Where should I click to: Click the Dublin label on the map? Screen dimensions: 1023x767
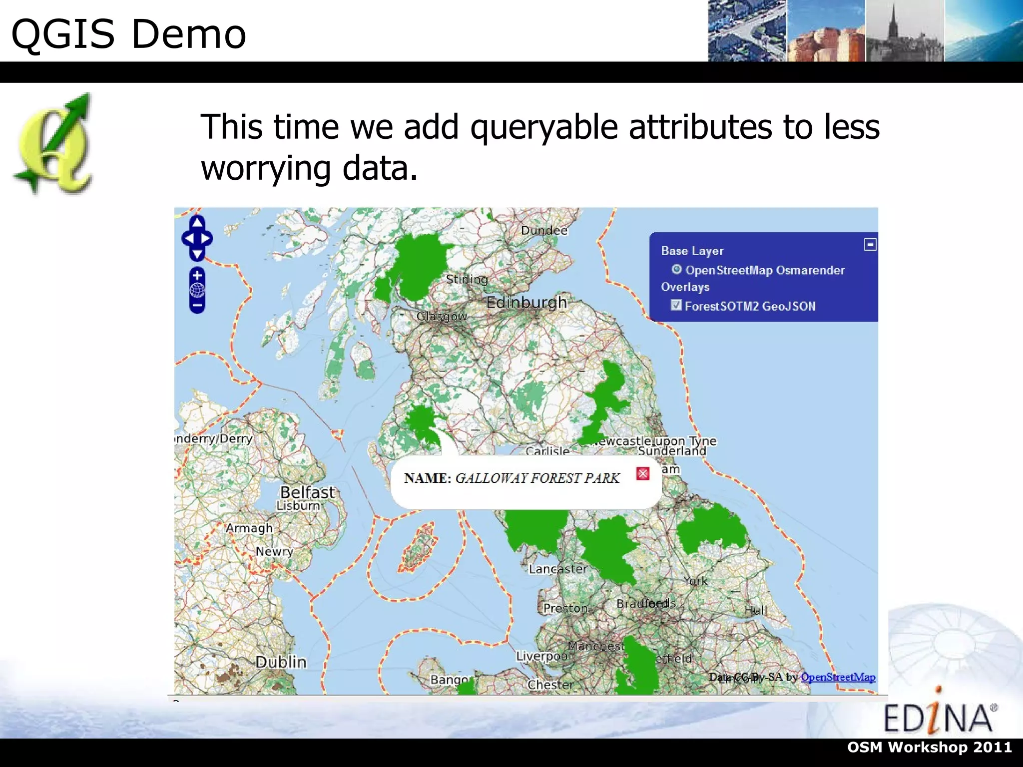(x=281, y=662)
